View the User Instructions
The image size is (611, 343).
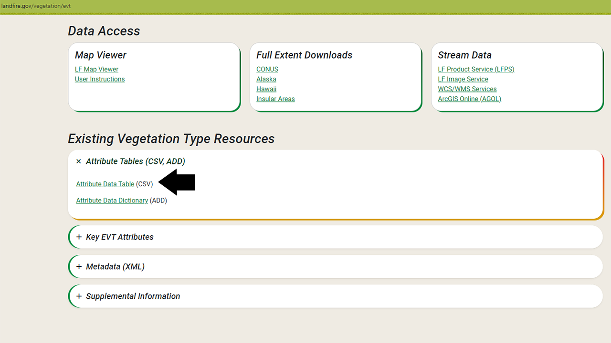100,79
